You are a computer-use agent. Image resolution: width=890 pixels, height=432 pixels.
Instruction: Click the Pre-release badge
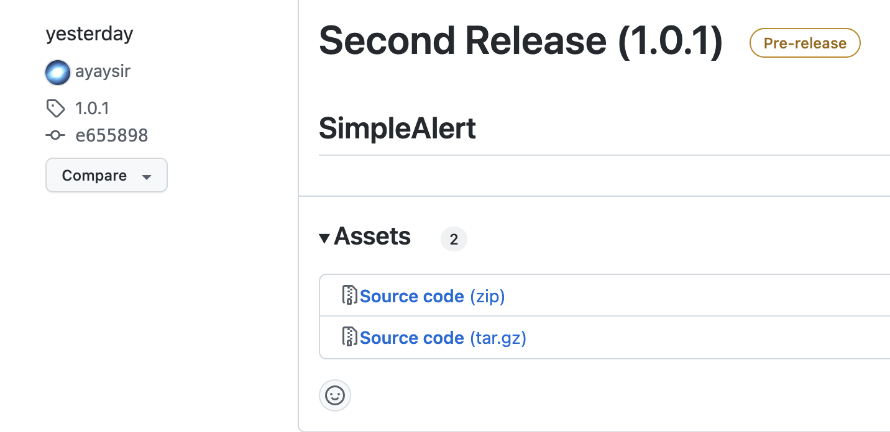tap(805, 43)
